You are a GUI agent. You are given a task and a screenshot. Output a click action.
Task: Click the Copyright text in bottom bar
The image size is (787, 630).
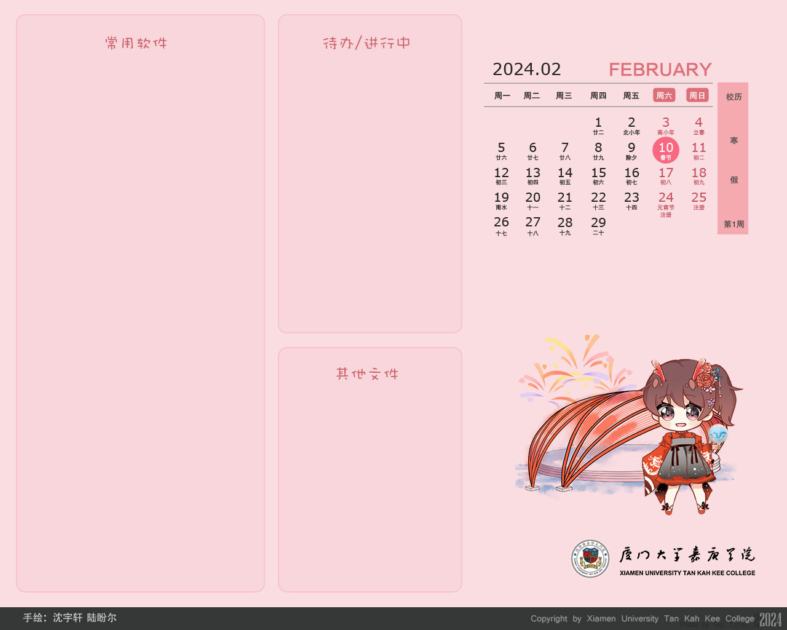pyautogui.click(x=642, y=619)
